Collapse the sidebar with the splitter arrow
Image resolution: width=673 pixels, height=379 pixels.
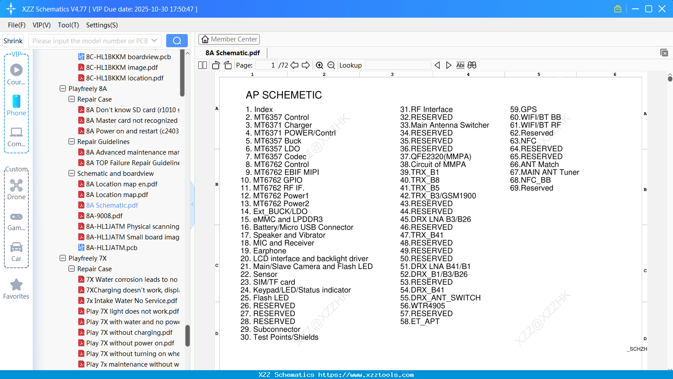[x=192, y=204]
